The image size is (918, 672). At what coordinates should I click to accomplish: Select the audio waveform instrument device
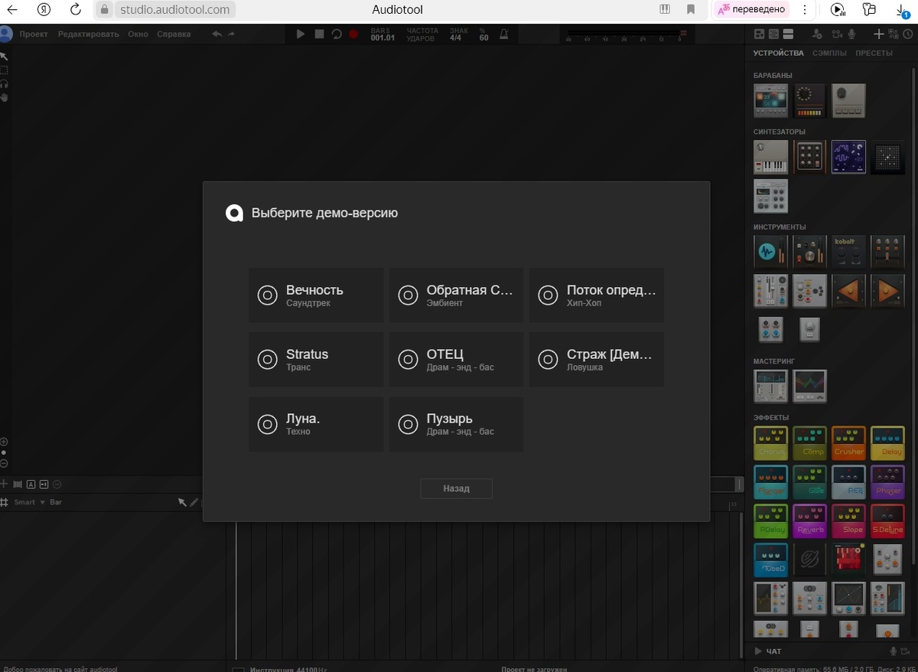coord(771,252)
